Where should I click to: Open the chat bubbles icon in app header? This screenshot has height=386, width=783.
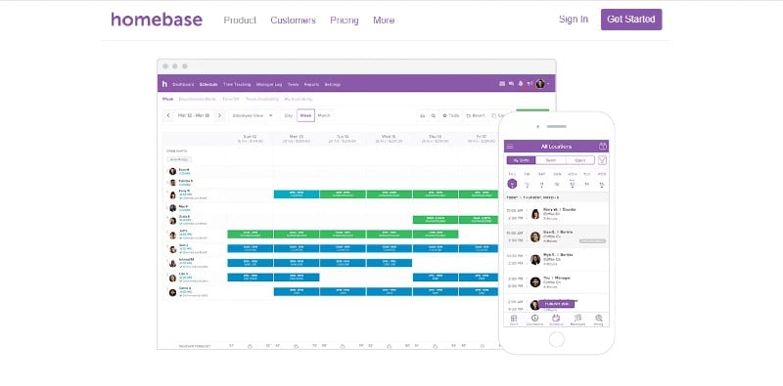(511, 84)
